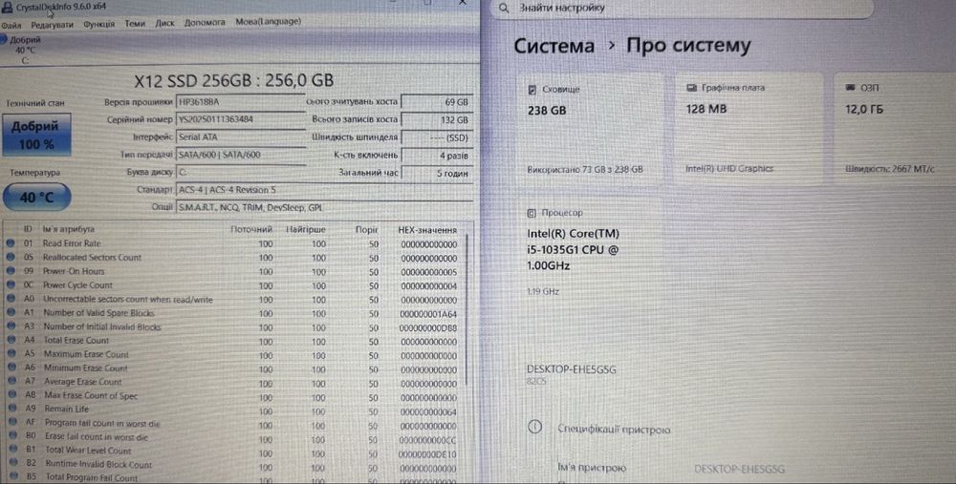This screenshot has height=484, width=956.
Task: Click status dot for Program fail count in worst die
Action: pos(12,421)
